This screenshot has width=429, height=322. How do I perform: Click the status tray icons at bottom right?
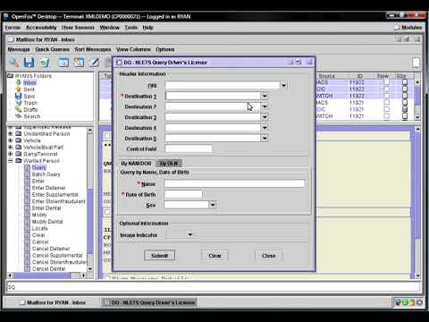point(408,302)
